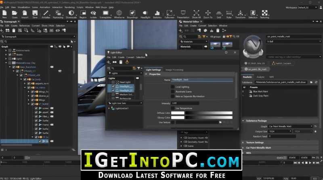Click the Light Editor trash delete icon
Image resolution: width=323 pixels, height=180 pixels.
click(121, 62)
